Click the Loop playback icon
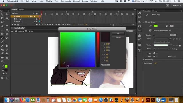This screenshot has height=103, width=183. click(x=59, y=25)
